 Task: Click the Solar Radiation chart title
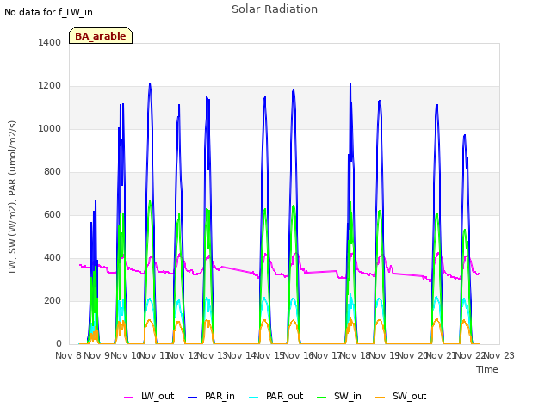point(275,9)
